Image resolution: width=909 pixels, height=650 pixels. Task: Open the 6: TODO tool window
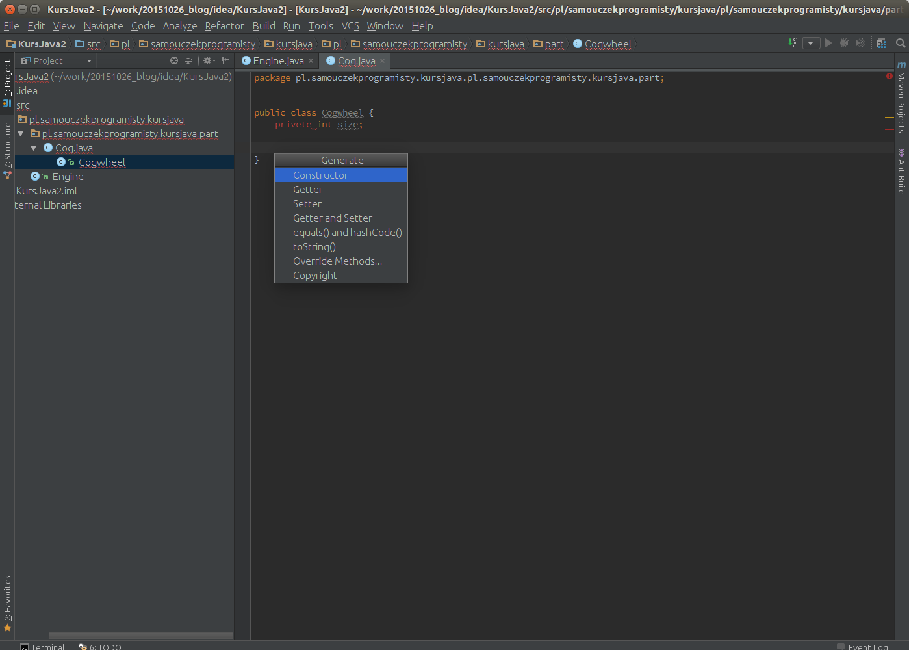click(100, 646)
